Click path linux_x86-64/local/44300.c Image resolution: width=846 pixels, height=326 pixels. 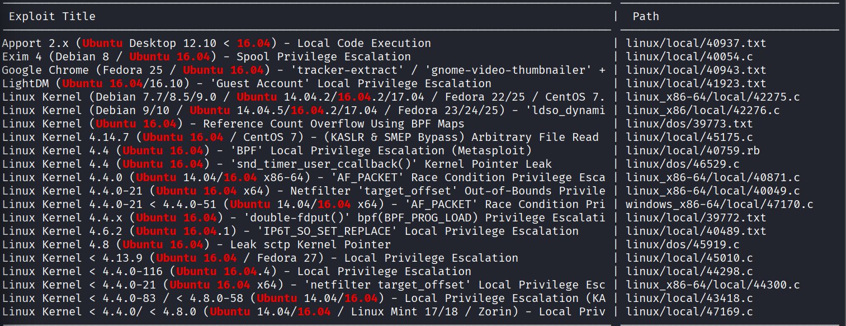[713, 285]
